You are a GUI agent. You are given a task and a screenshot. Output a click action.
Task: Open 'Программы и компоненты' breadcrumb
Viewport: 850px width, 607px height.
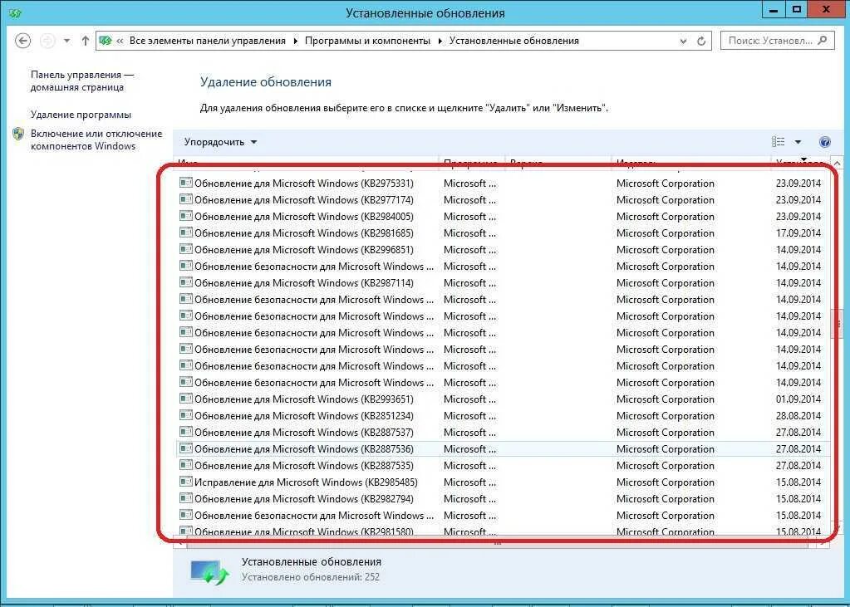(x=367, y=41)
